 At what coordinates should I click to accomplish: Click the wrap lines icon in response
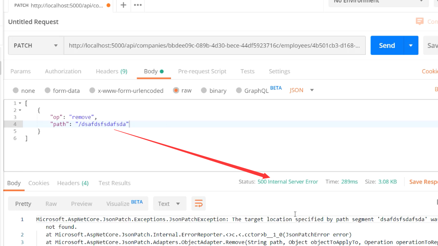click(198, 203)
